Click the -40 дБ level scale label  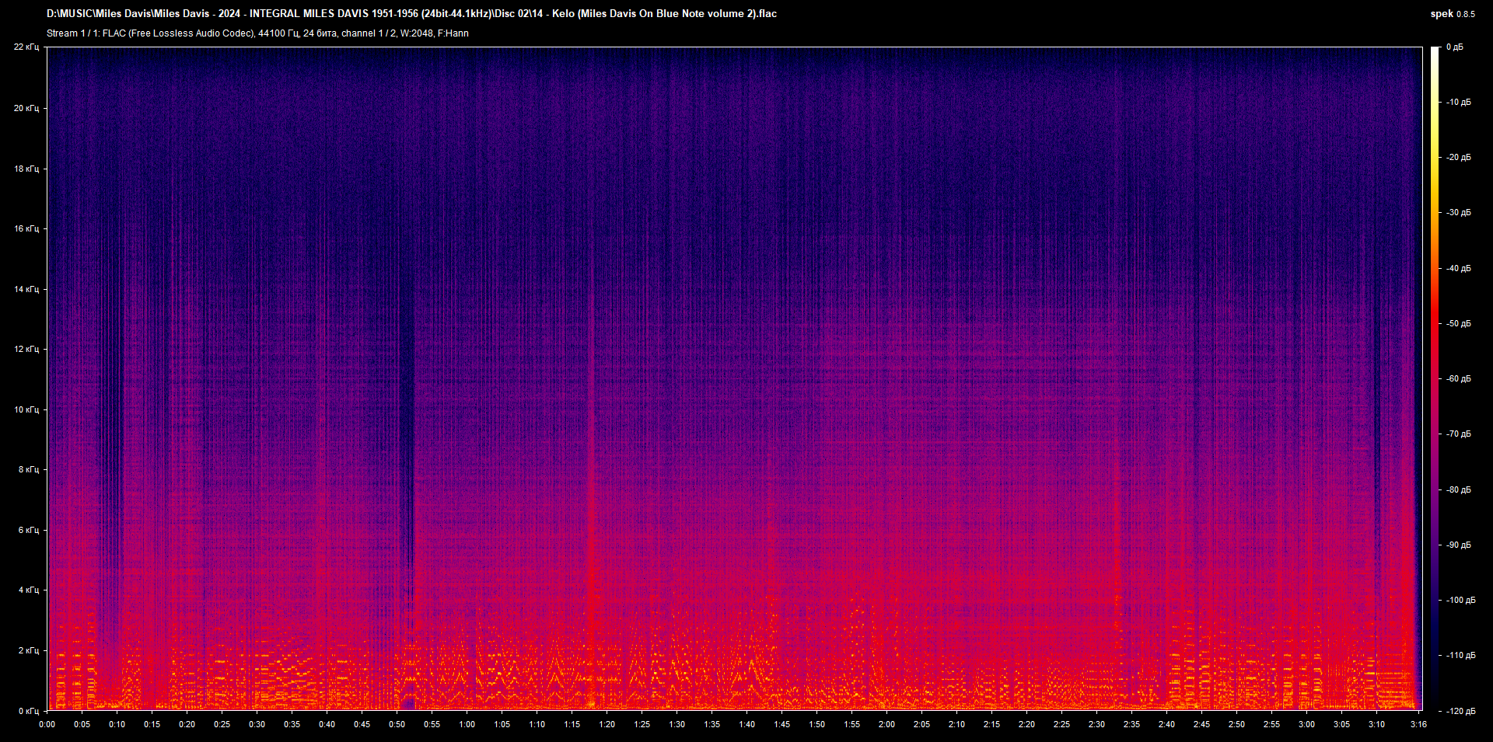coord(1457,268)
